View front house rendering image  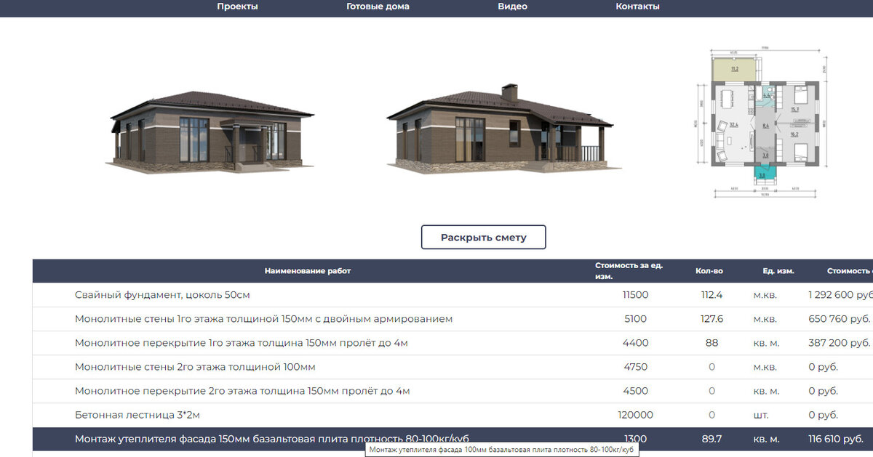(x=212, y=132)
